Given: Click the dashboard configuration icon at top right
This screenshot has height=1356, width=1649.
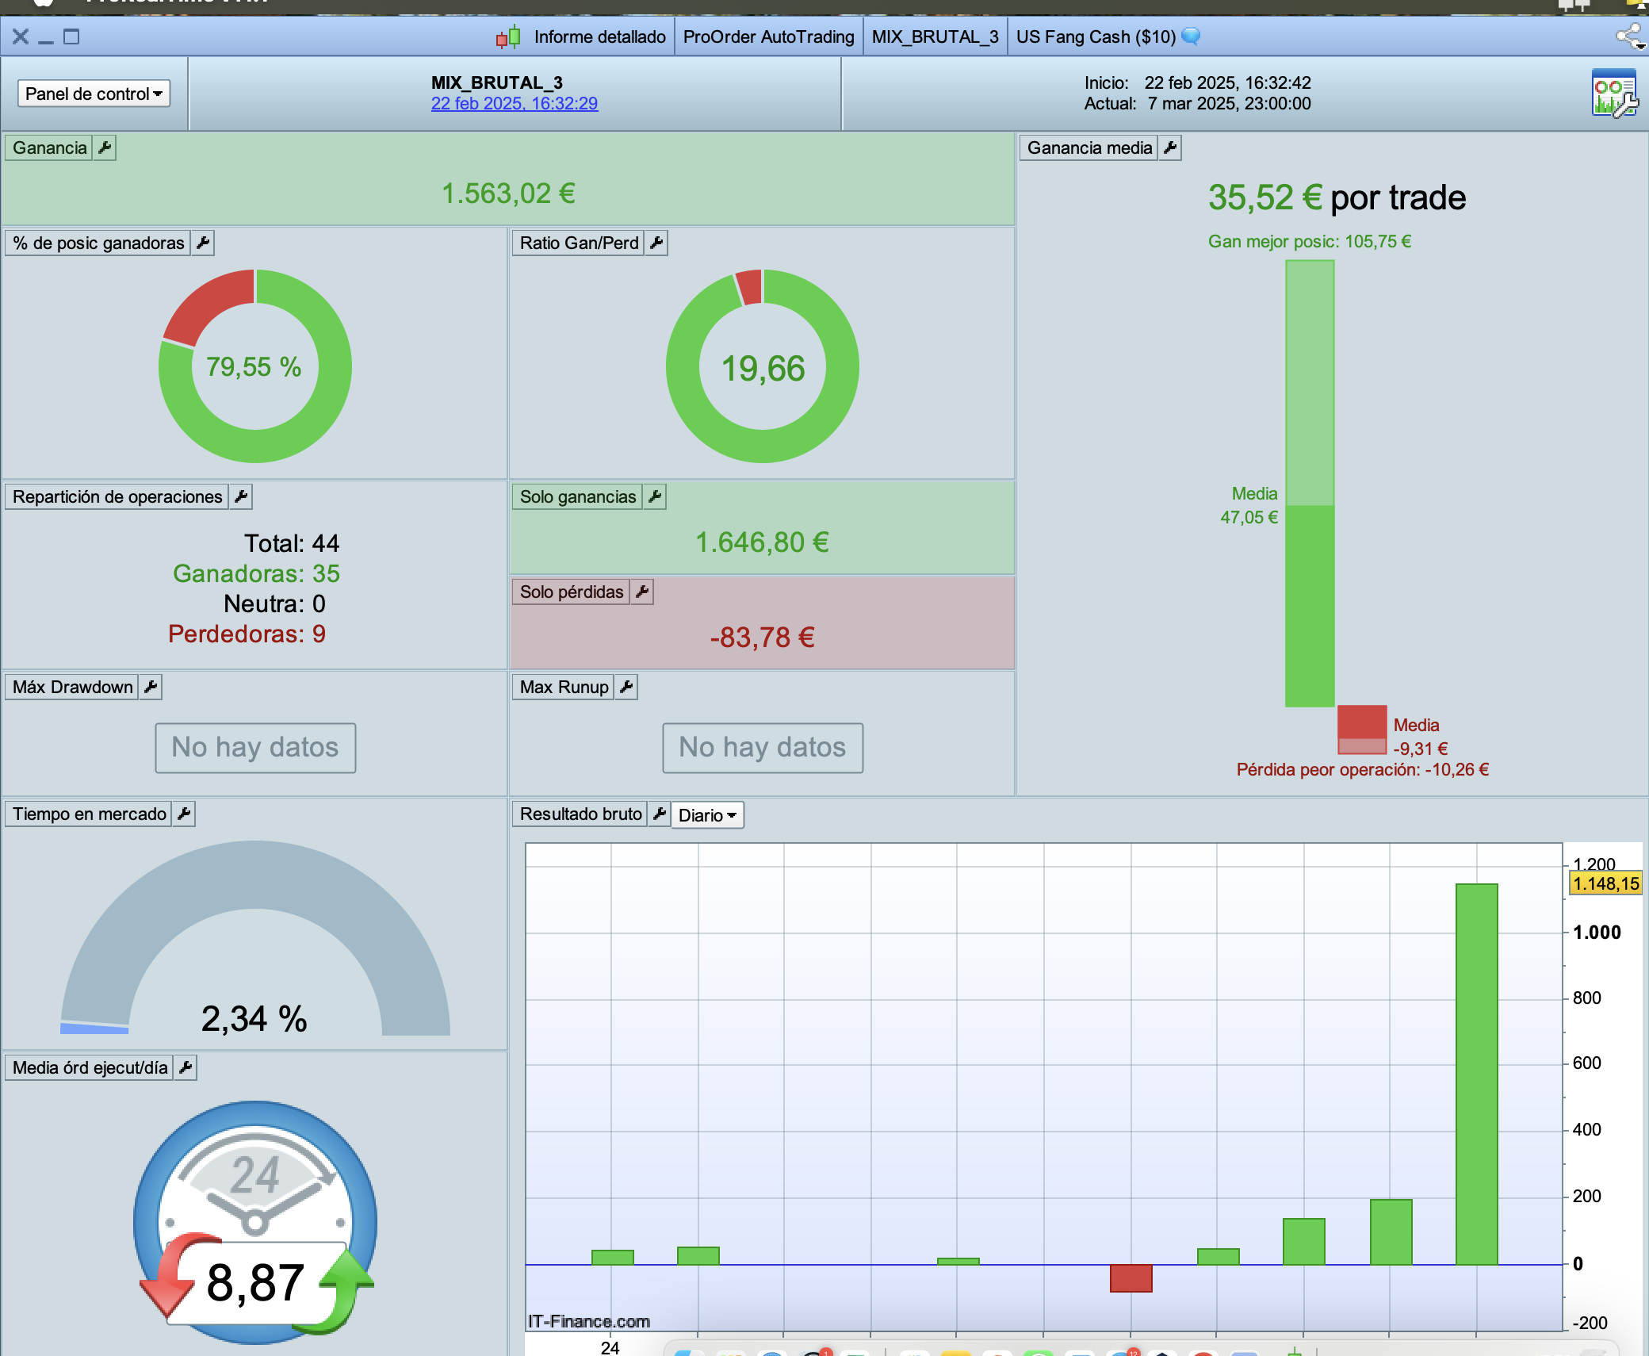Looking at the screenshot, I should [x=1615, y=93].
